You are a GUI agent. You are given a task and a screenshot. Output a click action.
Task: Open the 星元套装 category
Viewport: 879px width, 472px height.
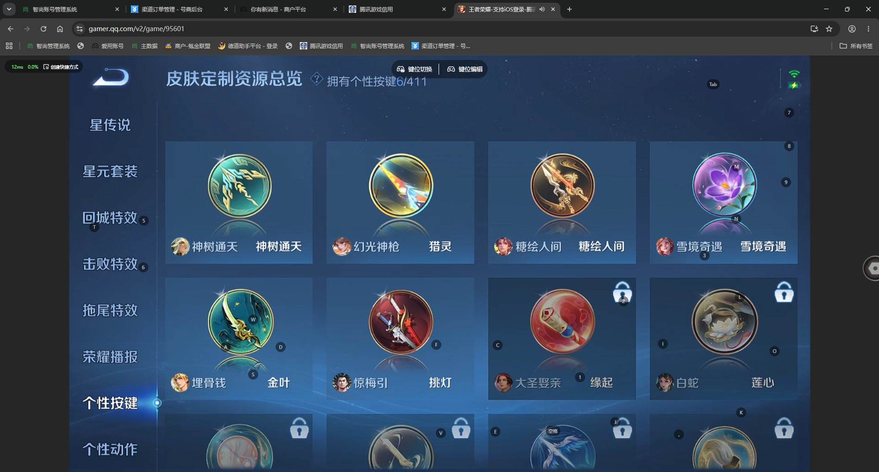(110, 171)
